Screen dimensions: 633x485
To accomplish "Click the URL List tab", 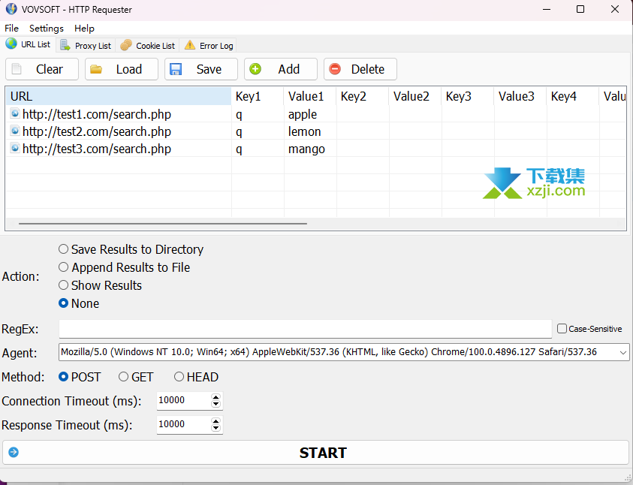I will point(29,44).
